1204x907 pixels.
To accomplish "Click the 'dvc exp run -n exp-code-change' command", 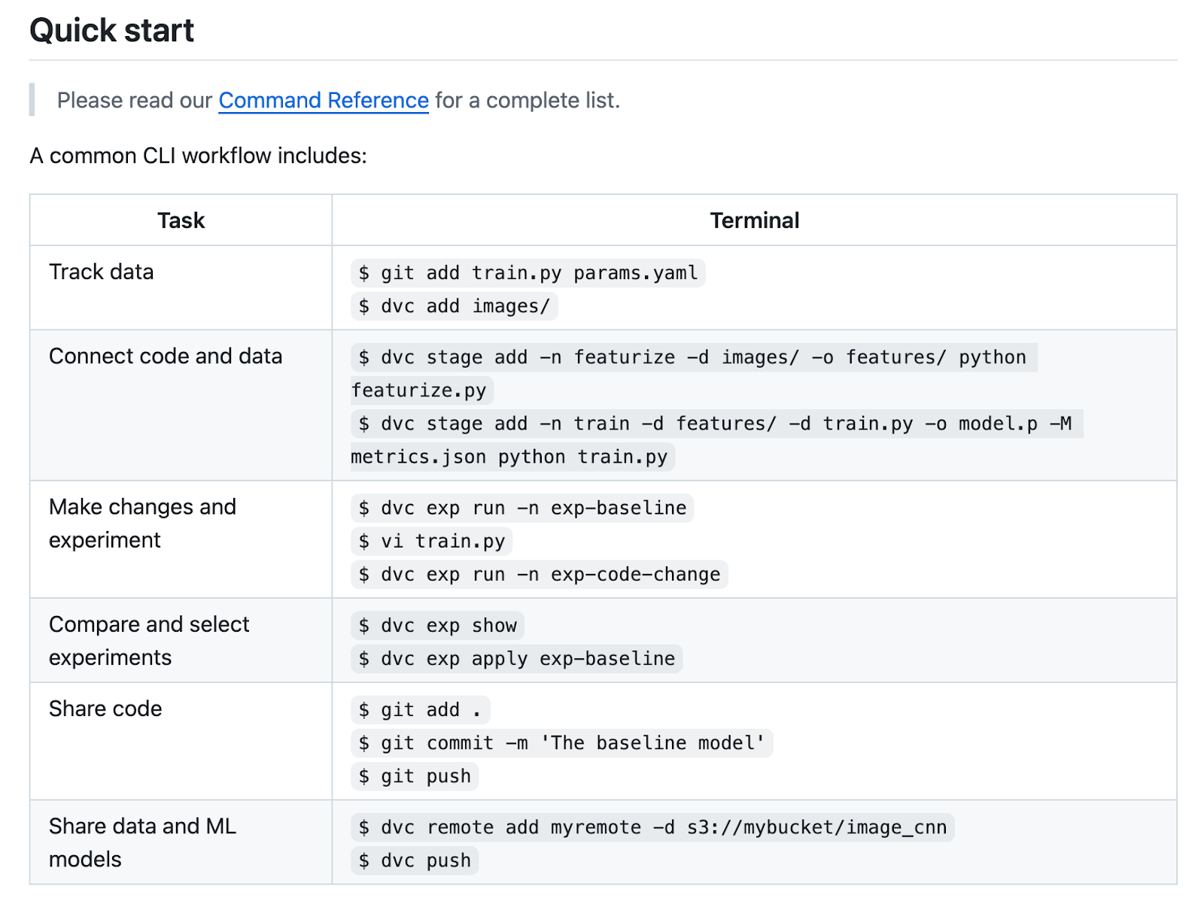I will [539, 575].
